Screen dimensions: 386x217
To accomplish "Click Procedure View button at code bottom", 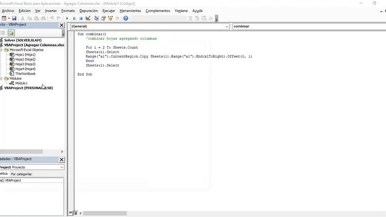I will click(x=71, y=213).
